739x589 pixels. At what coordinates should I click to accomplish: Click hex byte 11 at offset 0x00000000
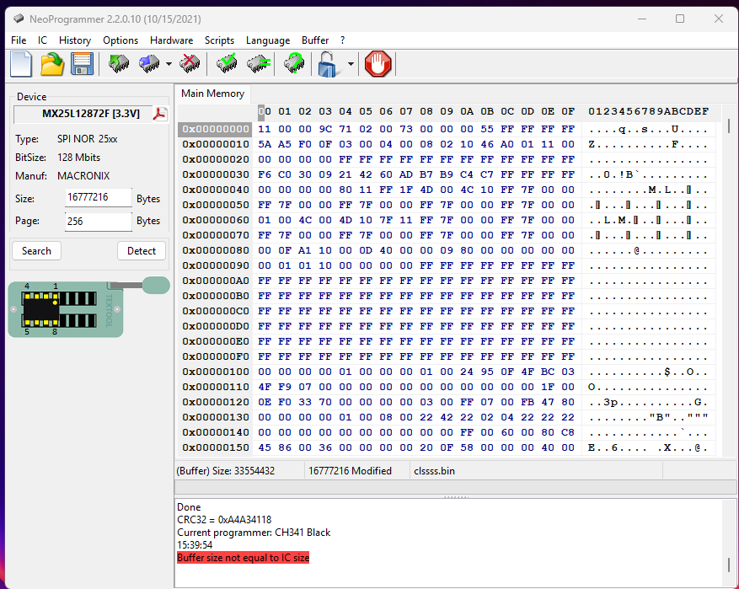[x=265, y=129]
